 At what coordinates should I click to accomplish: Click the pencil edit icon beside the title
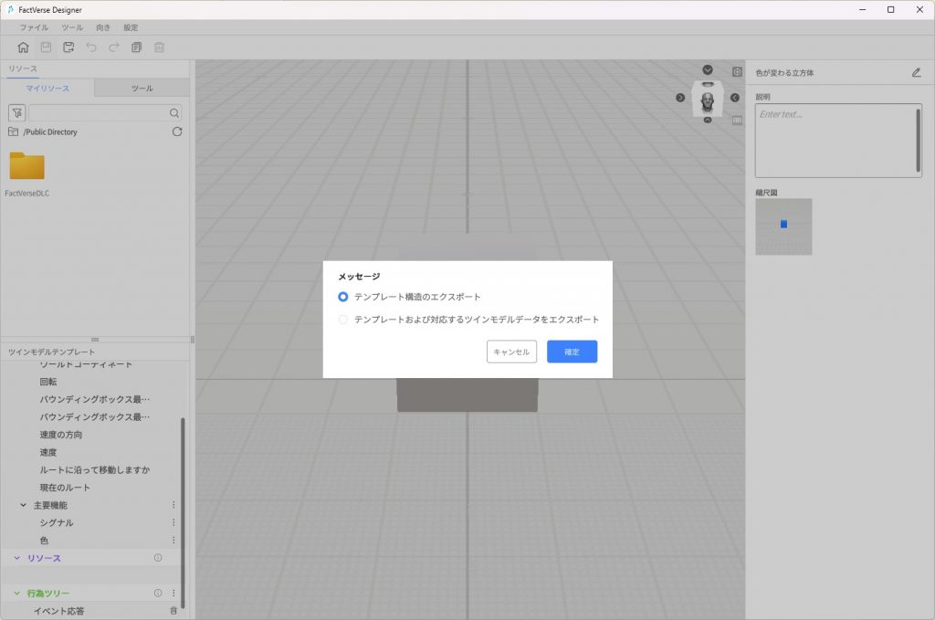click(x=916, y=72)
